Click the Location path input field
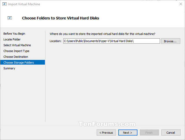Screen dimensions: 185x140 click(x=112, y=41)
